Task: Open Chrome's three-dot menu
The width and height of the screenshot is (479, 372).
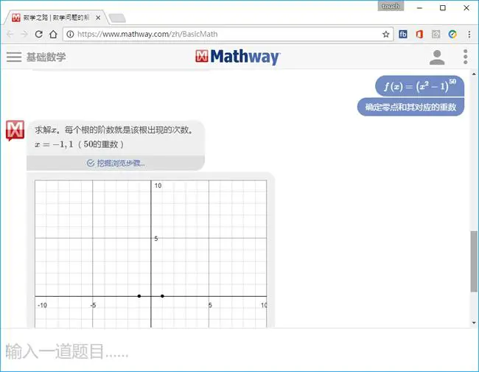Action: (469, 34)
